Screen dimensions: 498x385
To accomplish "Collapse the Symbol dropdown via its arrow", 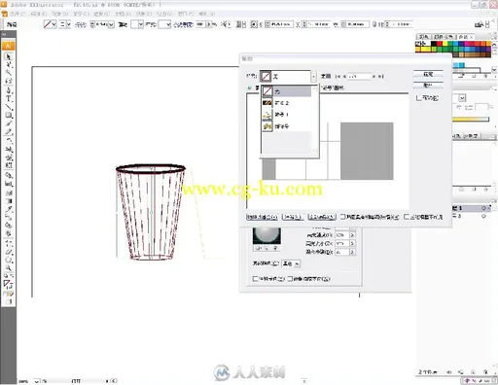I will pyautogui.click(x=313, y=77).
